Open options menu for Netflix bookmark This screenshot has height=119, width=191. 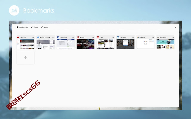[93, 37]
